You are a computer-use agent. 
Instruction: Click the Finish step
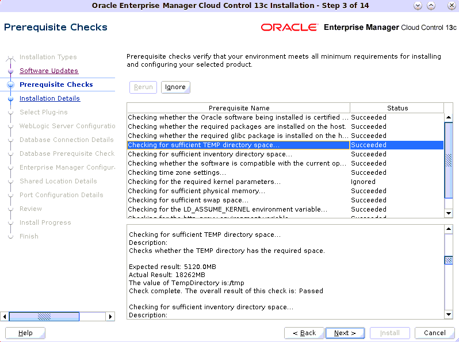point(29,236)
